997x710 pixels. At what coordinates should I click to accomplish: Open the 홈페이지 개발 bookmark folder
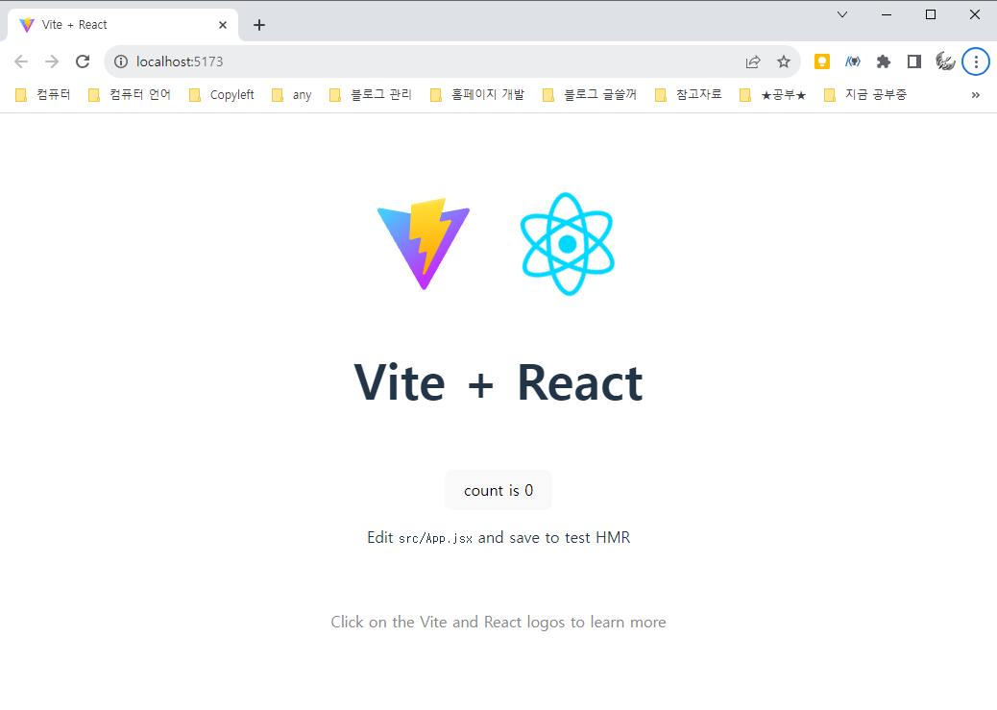click(x=477, y=95)
